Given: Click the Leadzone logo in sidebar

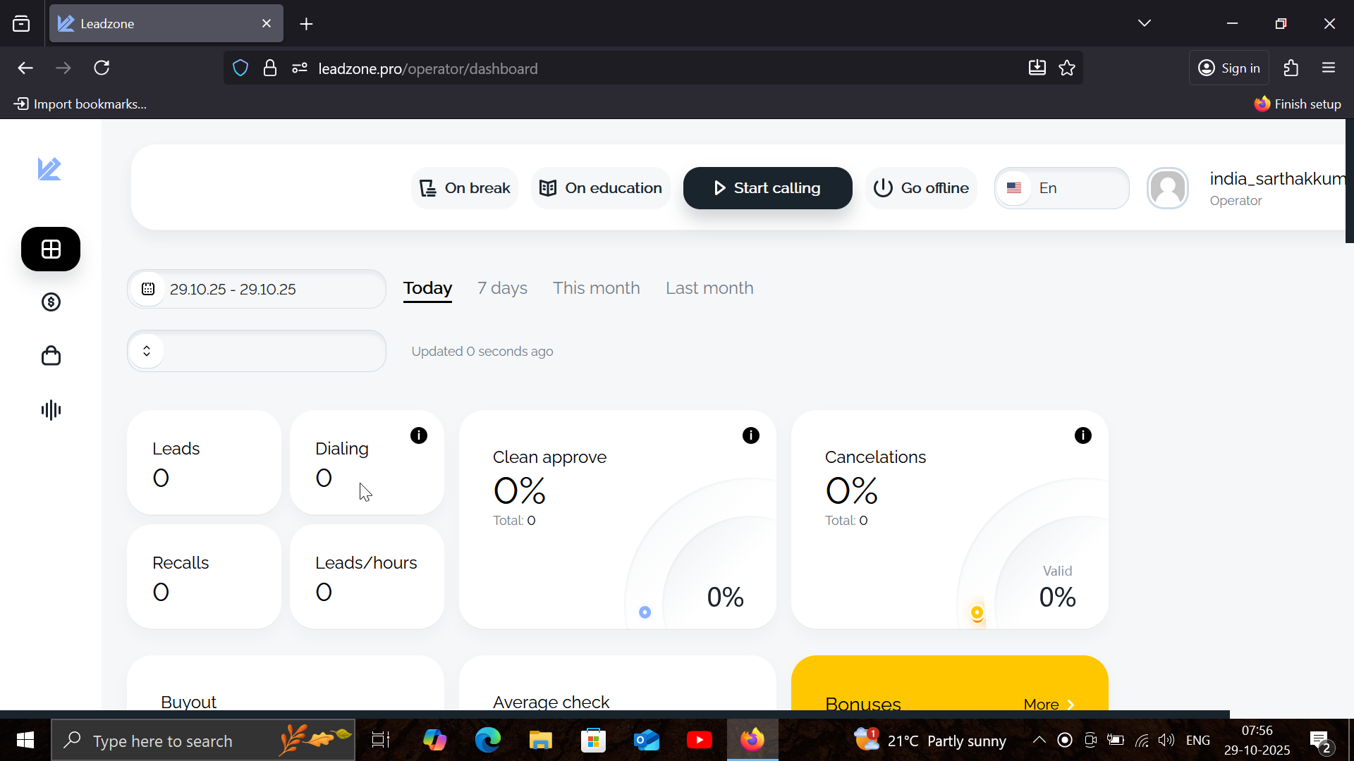Looking at the screenshot, I should (49, 169).
